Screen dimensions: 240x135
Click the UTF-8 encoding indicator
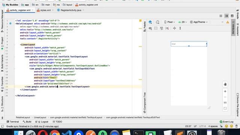click(x=202, y=126)
